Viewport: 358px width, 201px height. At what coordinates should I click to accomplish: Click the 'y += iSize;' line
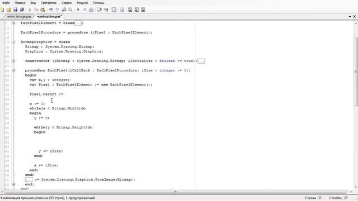click(51, 151)
